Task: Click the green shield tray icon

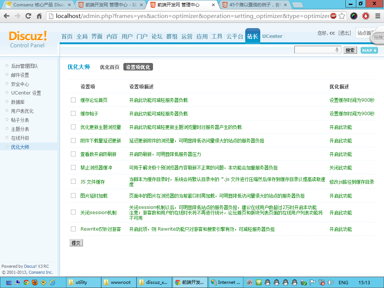Action: pyautogui.click(x=259, y=282)
